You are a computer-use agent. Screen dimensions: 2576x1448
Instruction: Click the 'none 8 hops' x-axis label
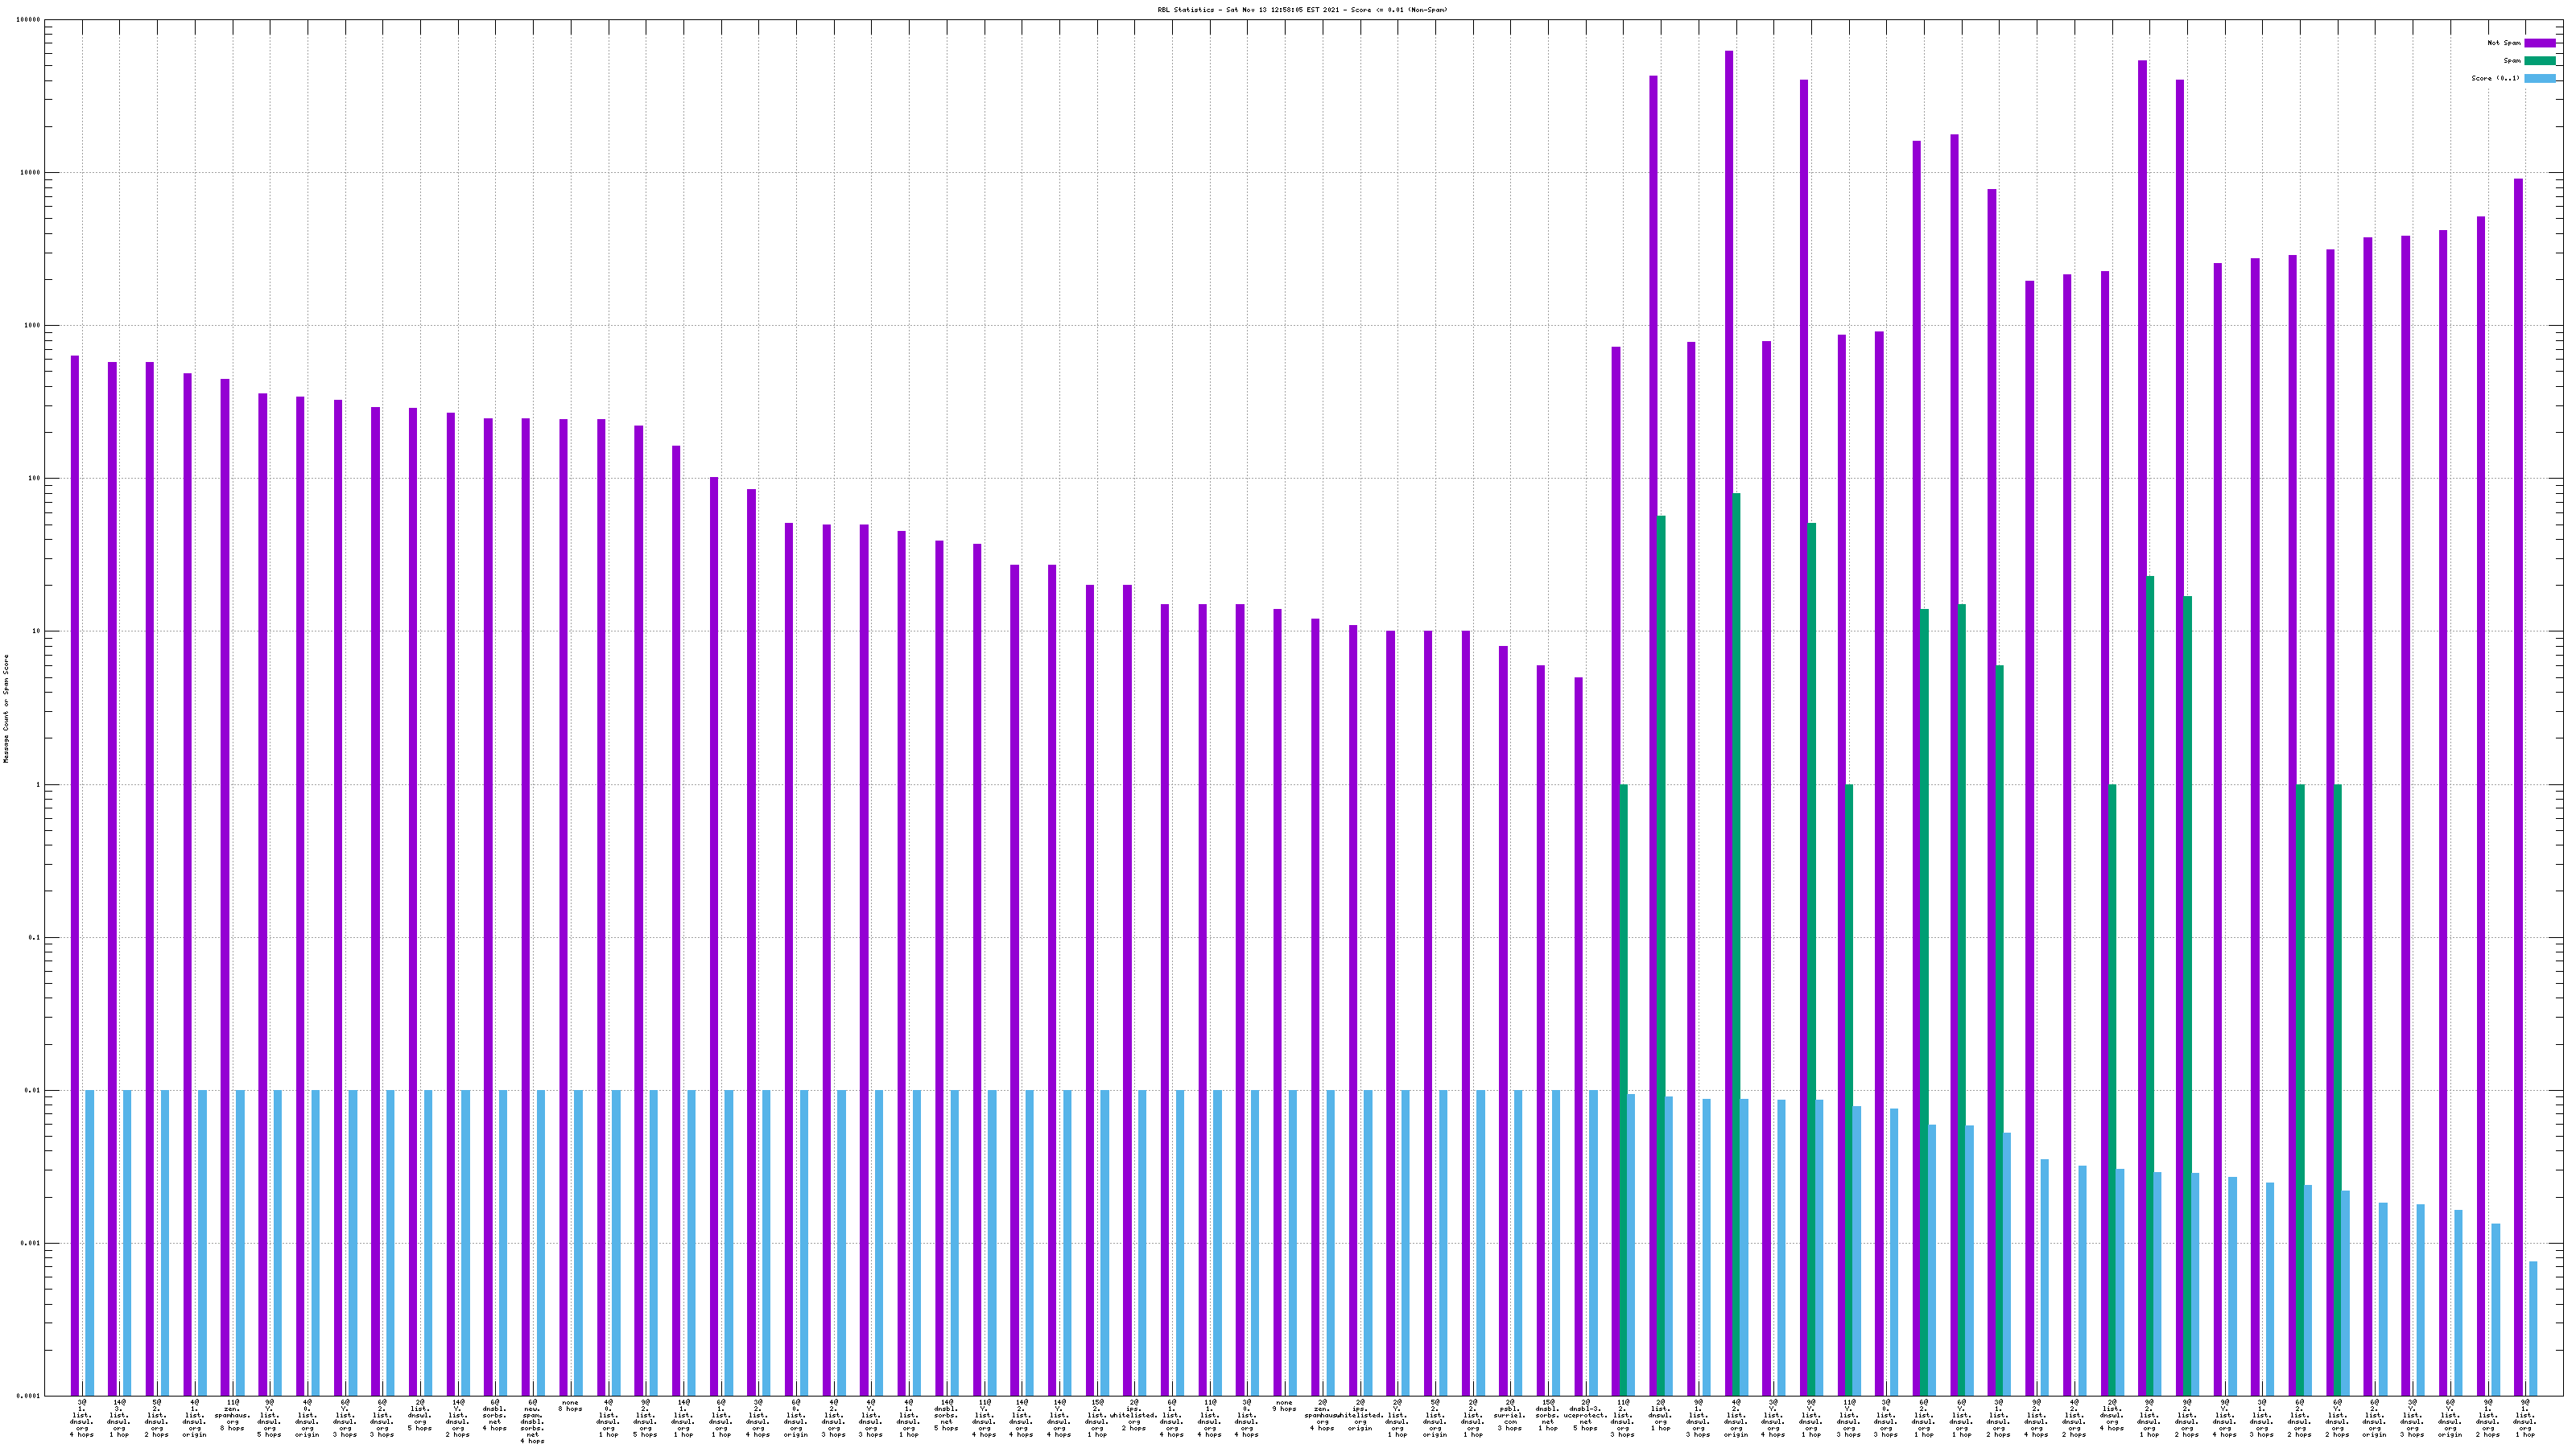570,1406
